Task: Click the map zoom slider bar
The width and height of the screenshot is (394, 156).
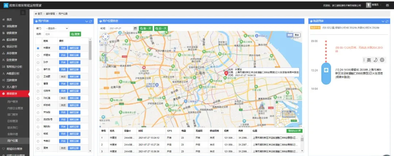Action: [x=105, y=54]
